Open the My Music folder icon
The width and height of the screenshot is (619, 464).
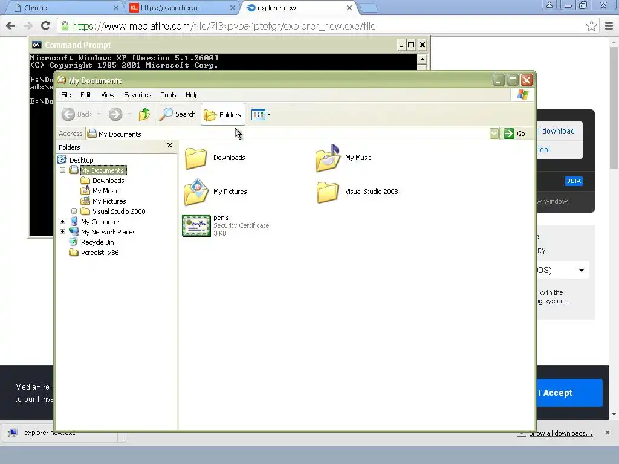pos(328,158)
